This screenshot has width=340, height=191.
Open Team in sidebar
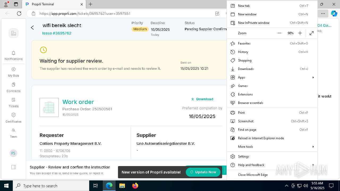click(14, 133)
